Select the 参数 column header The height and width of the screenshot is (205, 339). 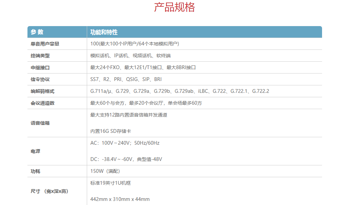tap(37, 32)
